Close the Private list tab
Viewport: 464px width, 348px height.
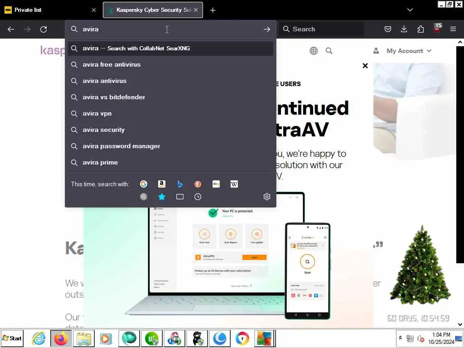94,10
